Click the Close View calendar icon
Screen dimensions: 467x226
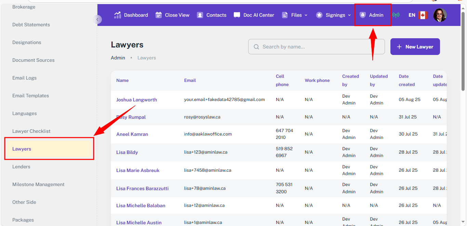tap(159, 15)
